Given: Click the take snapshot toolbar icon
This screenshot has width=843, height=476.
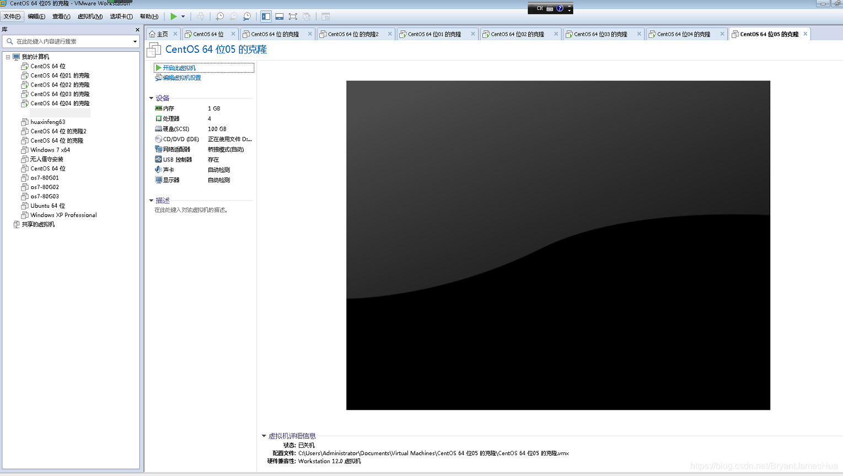Looking at the screenshot, I should tap(219, 16).
